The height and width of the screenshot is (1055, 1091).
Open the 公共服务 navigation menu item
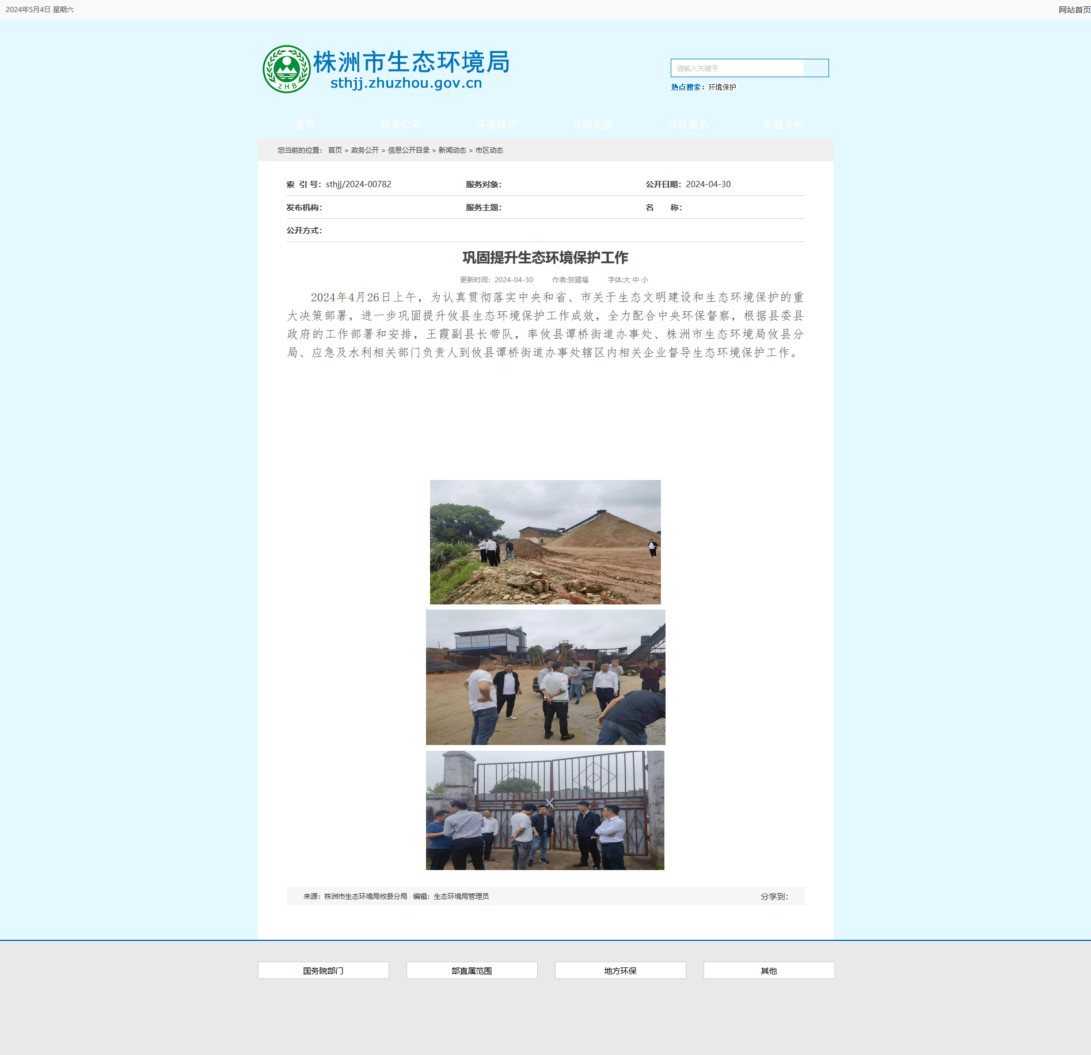(688, 124)
